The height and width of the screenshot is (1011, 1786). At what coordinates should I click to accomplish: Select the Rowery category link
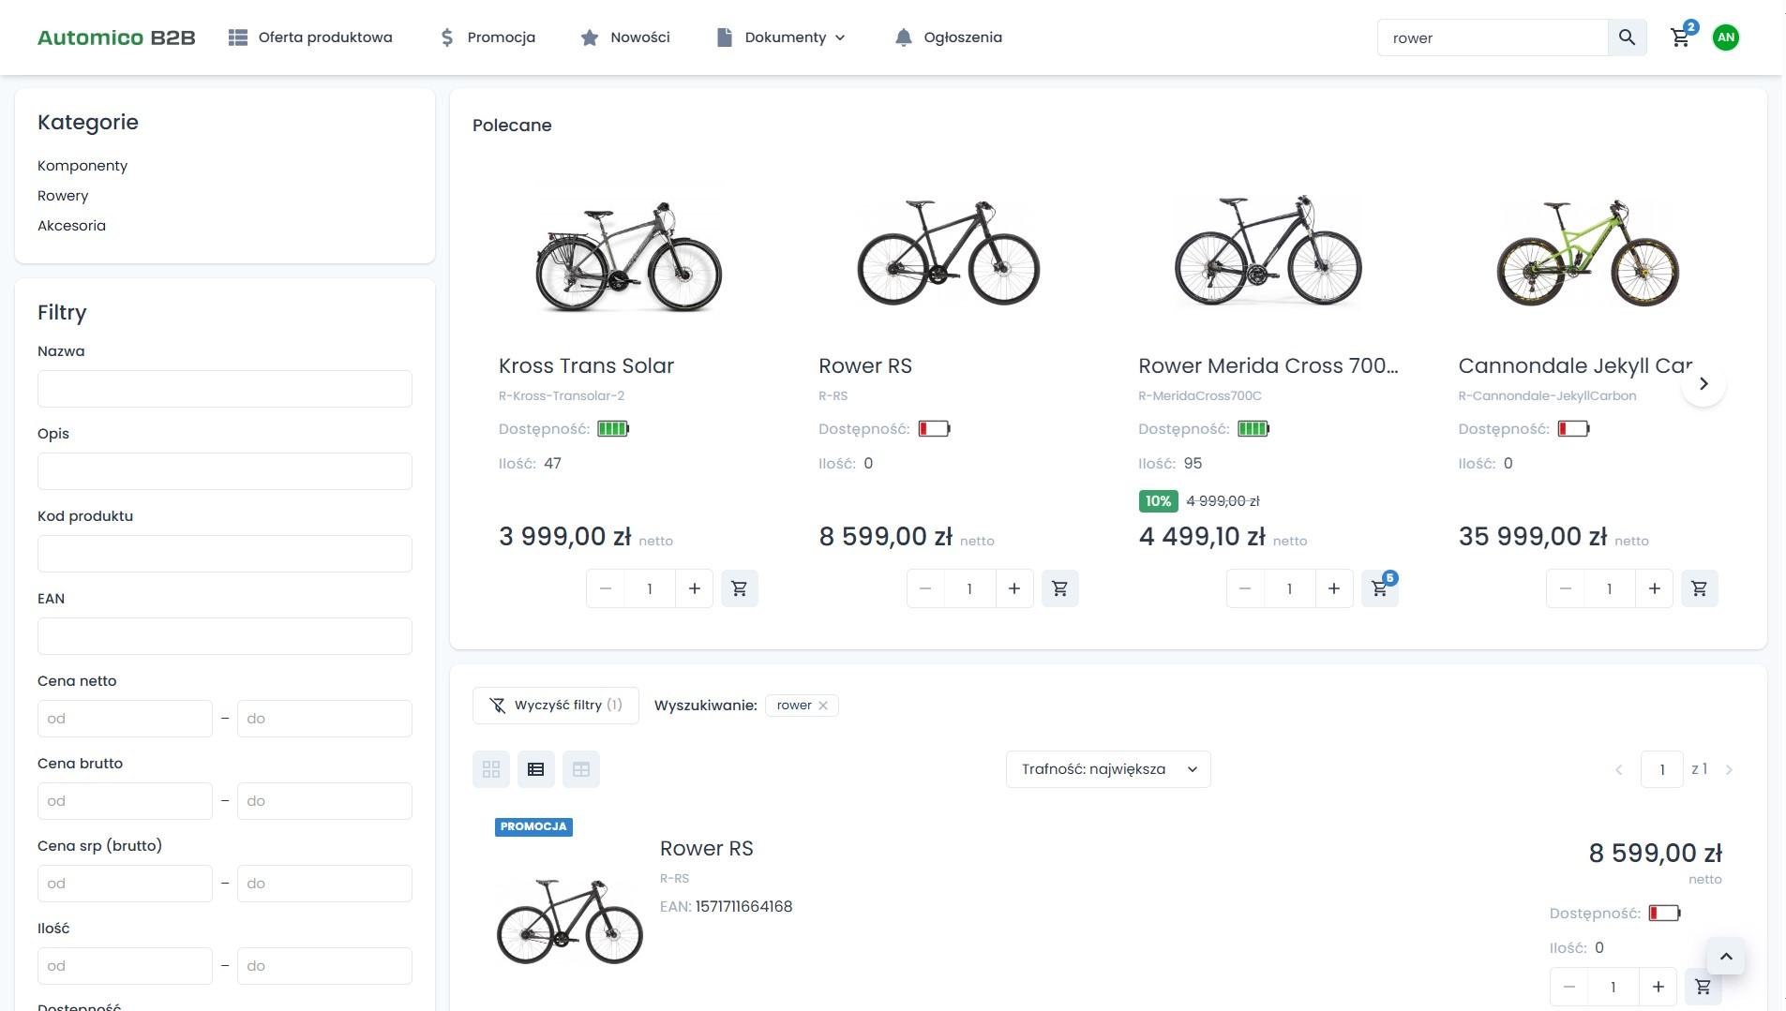point(63,196)
